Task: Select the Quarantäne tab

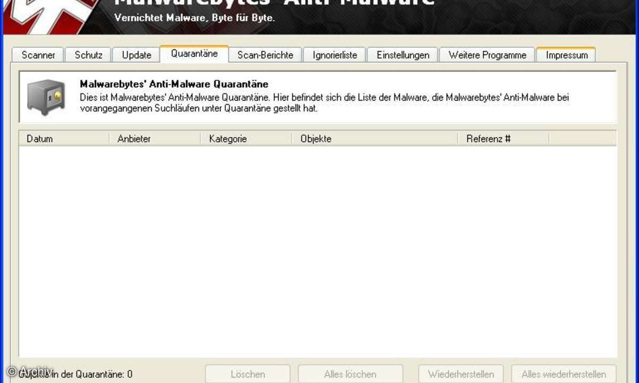Action: pos(194,54)
